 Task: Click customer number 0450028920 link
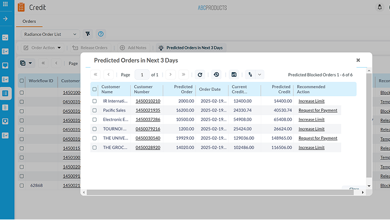coord(148,148)
